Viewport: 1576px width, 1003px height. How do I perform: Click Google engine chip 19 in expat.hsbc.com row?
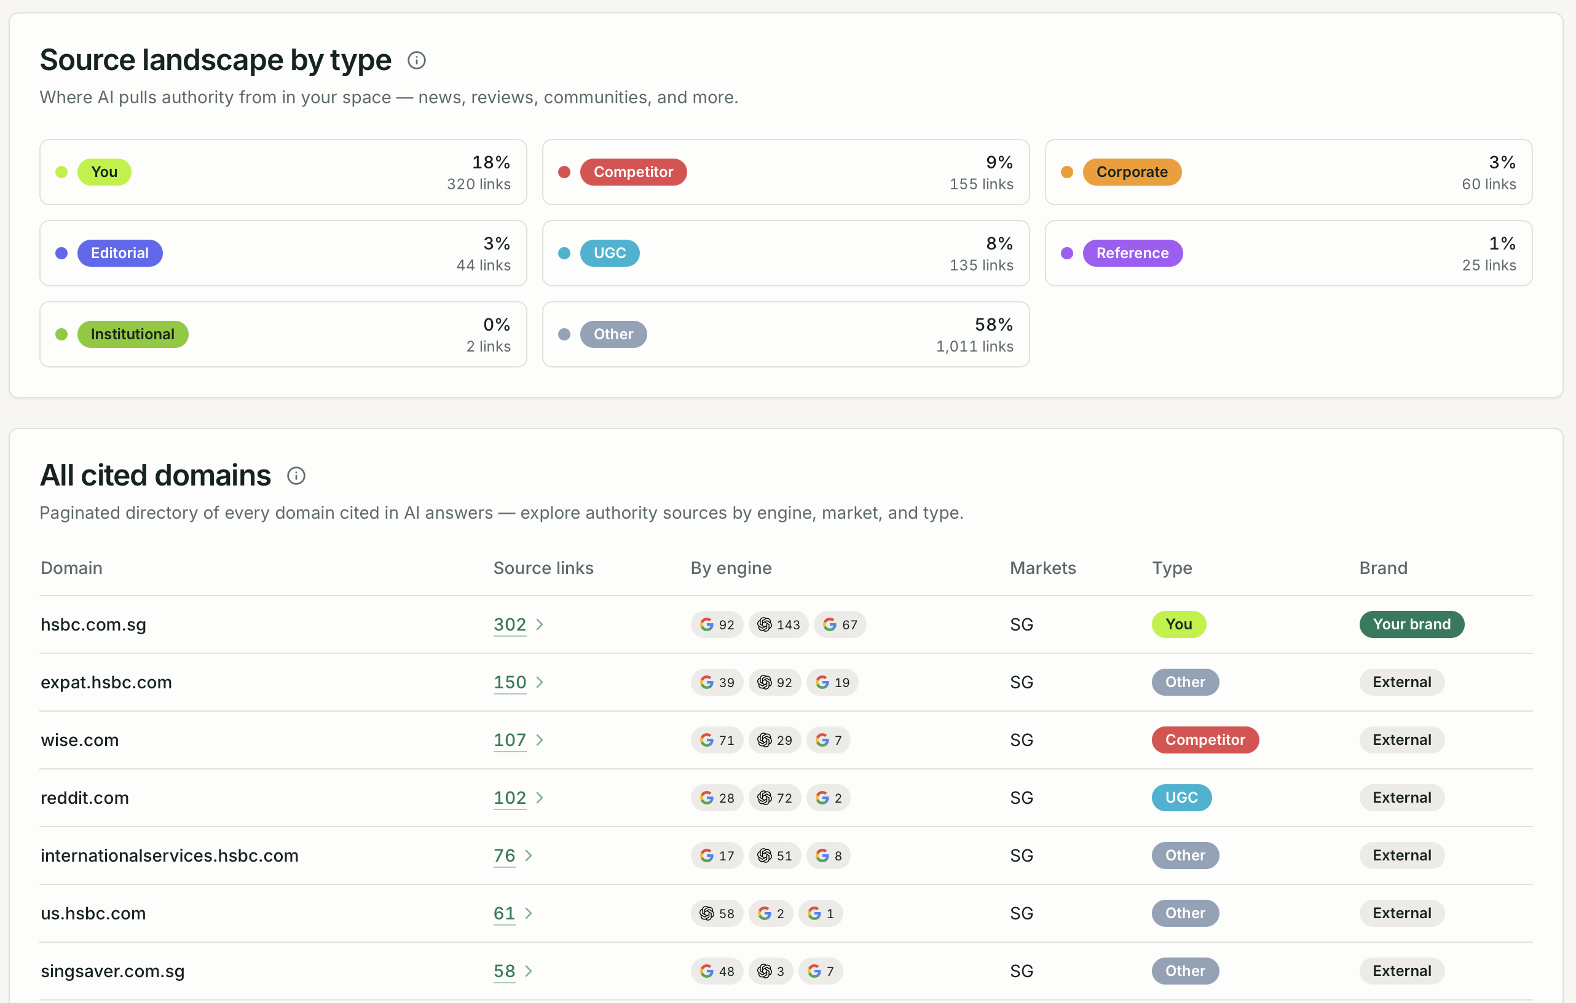(x=832, y=682)
